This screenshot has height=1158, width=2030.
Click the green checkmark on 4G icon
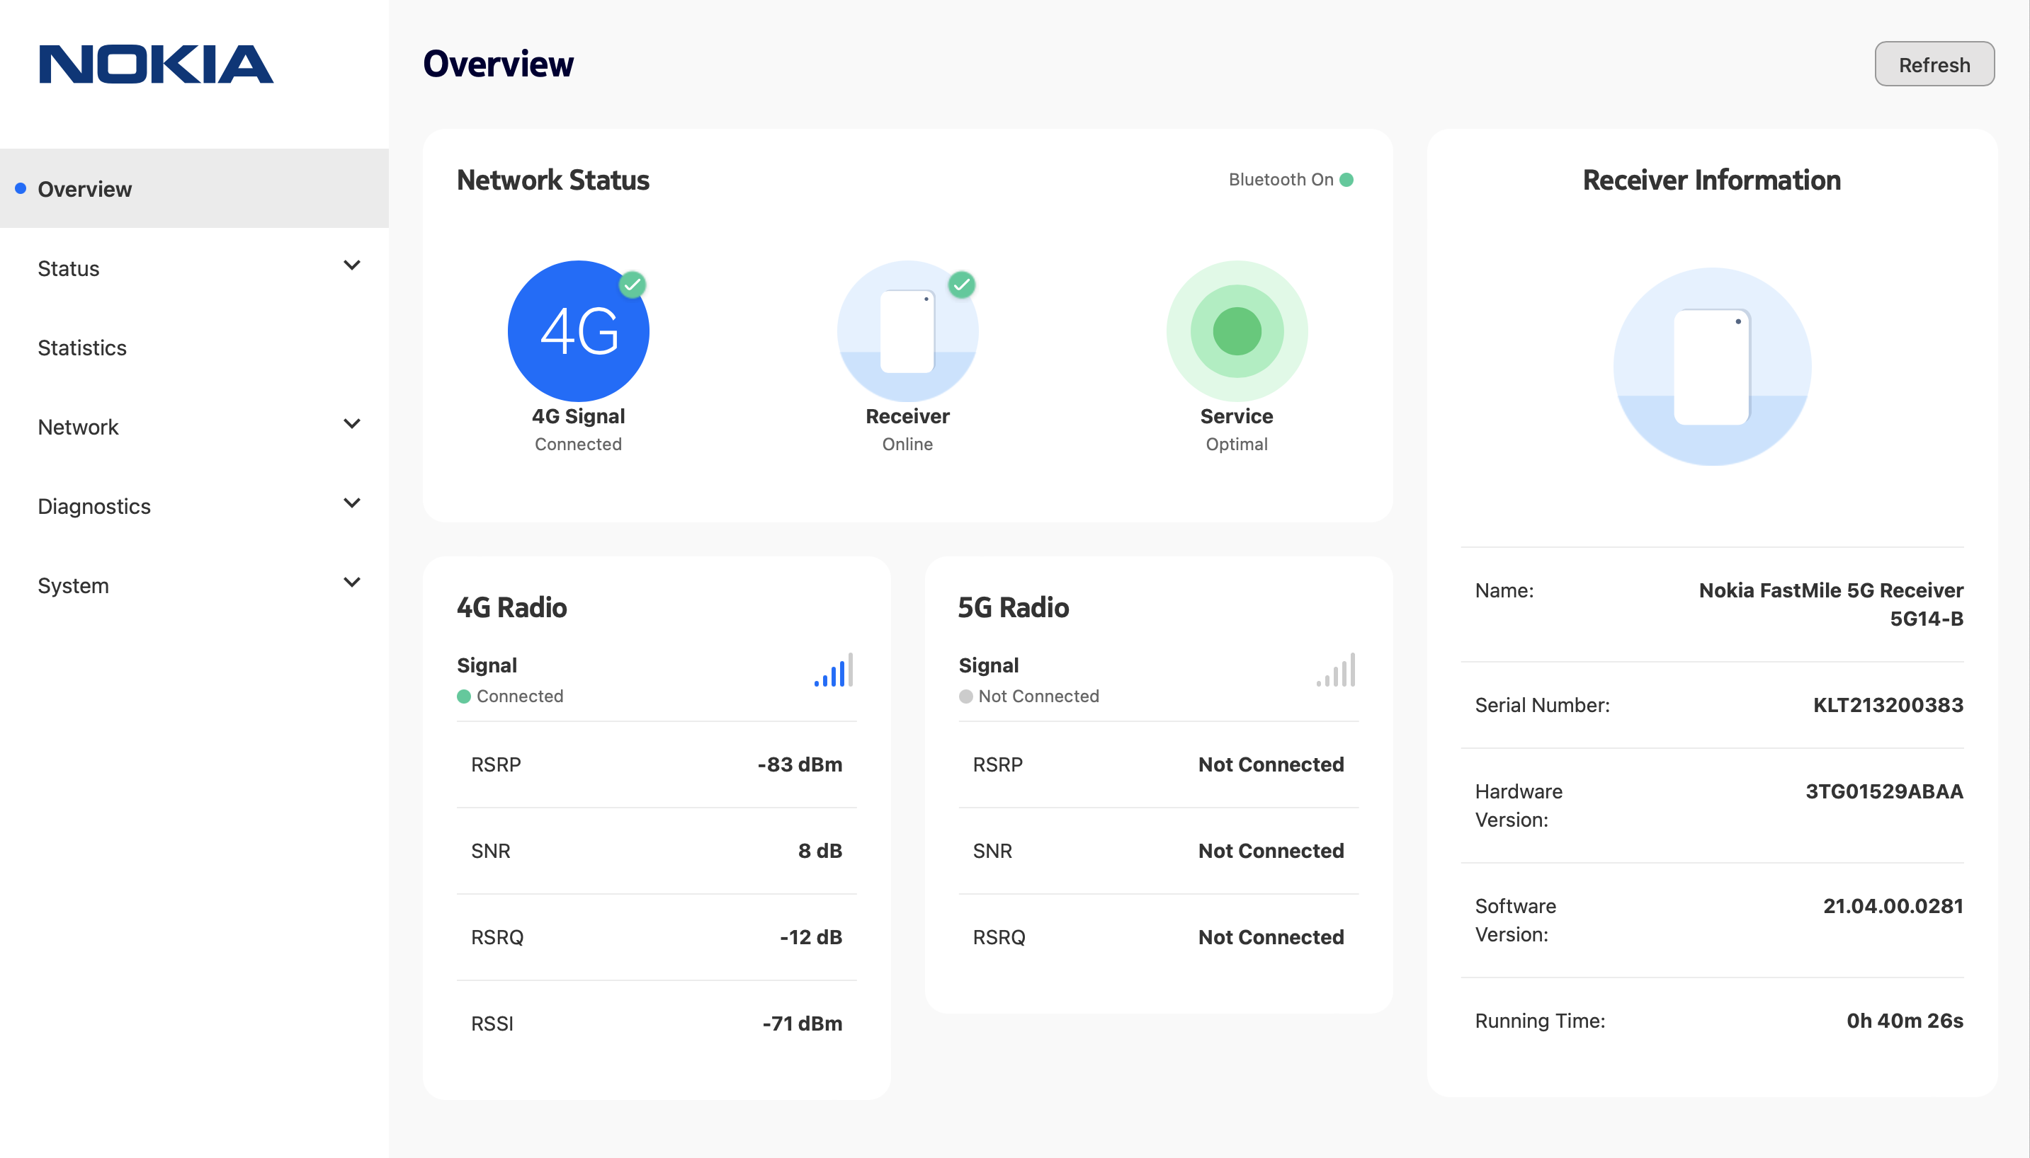click(x=632, y=284)
